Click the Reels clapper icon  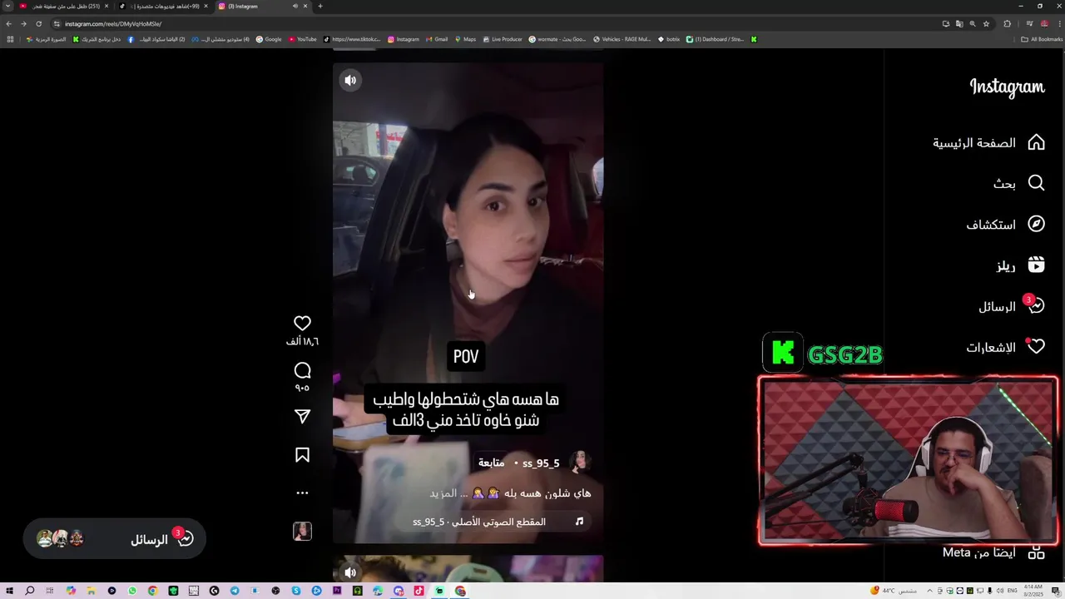pyautogui.click(x=1036, y=265)
